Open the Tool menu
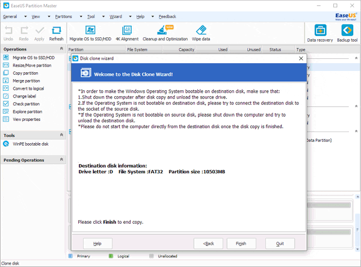Viewport: 361px width, 267px height. 91,17
